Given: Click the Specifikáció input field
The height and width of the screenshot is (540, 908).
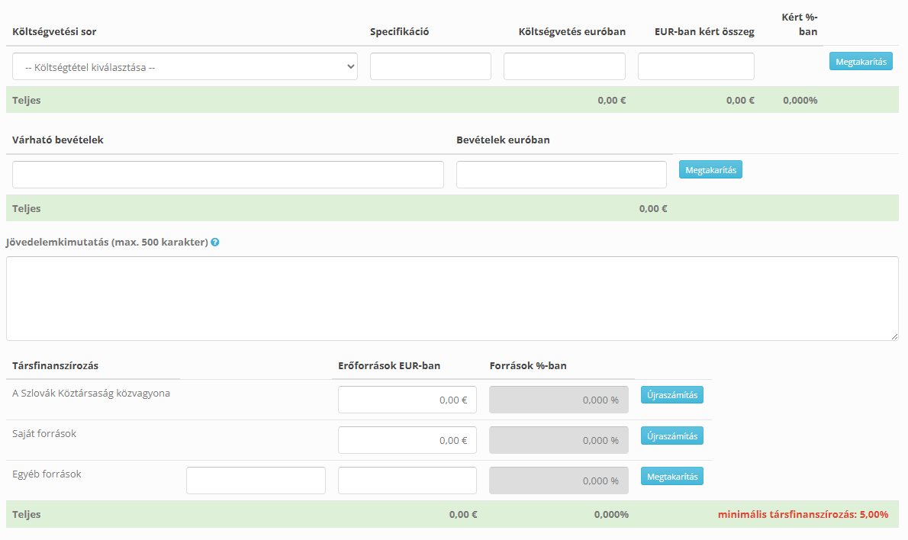Looking at the screenshot, I should click(x=430, y=66).
